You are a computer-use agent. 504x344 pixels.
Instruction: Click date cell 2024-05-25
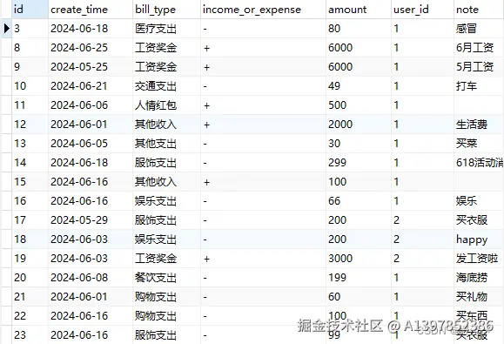pos(91,67)
